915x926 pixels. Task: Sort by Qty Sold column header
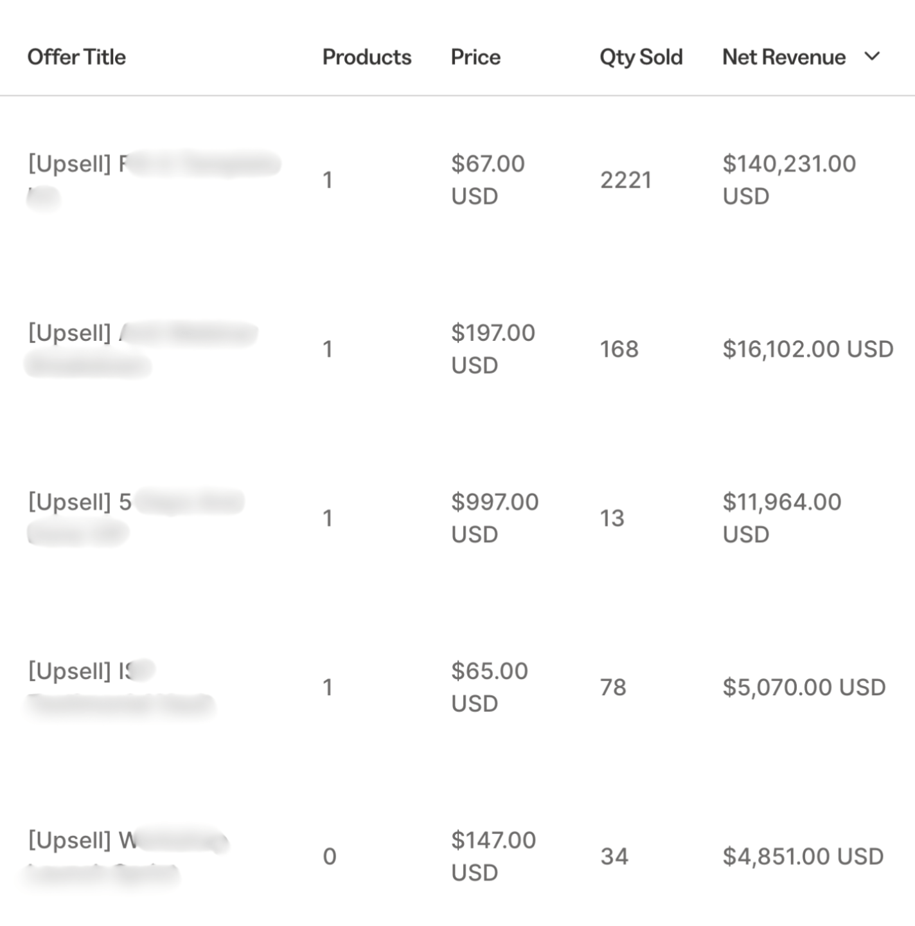point(641,57)
